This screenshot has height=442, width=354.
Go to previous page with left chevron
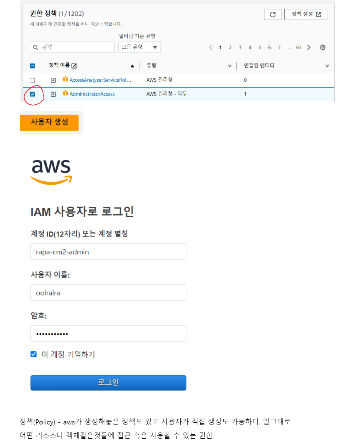click(x=211, y=47)
